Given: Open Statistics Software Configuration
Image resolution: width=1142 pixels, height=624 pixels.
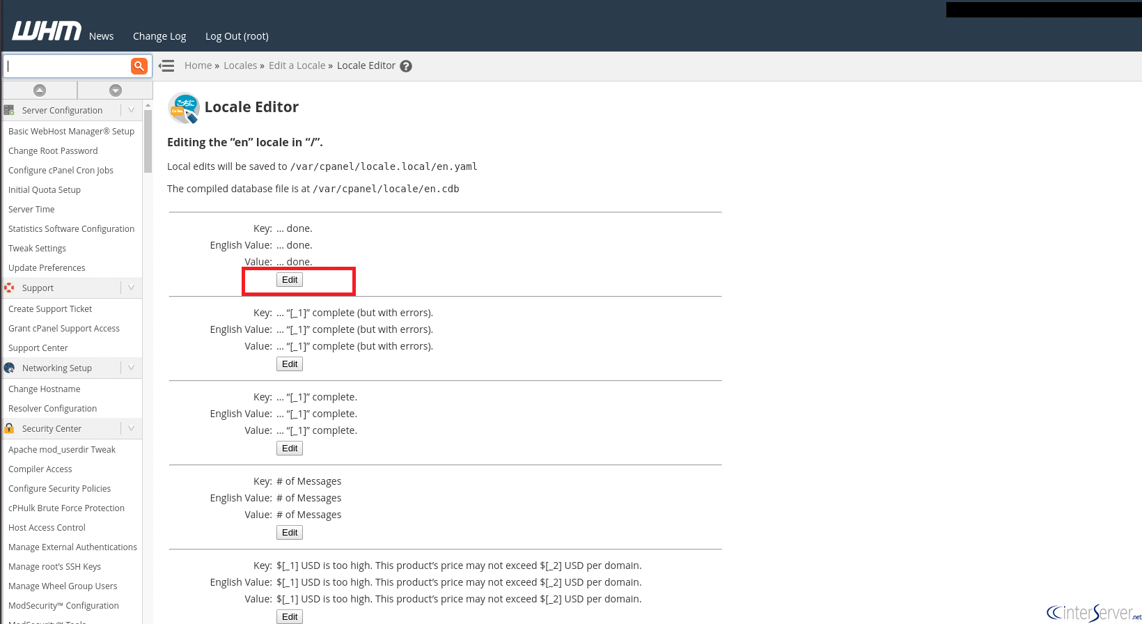Looking at the screenshot, I should point(71,228).
